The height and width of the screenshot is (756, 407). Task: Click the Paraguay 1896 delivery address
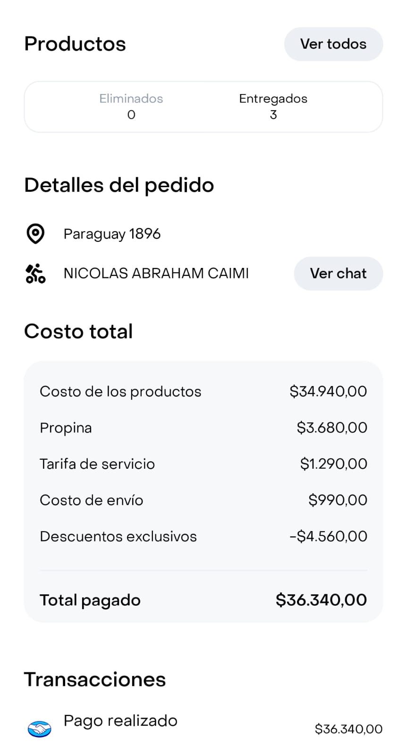[112, 234]
